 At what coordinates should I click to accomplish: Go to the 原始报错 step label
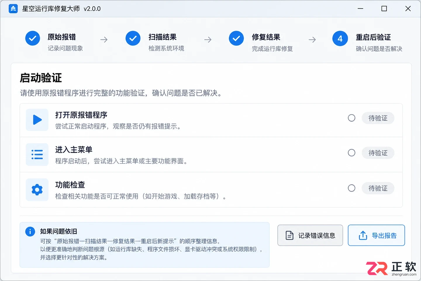point(62,37)
